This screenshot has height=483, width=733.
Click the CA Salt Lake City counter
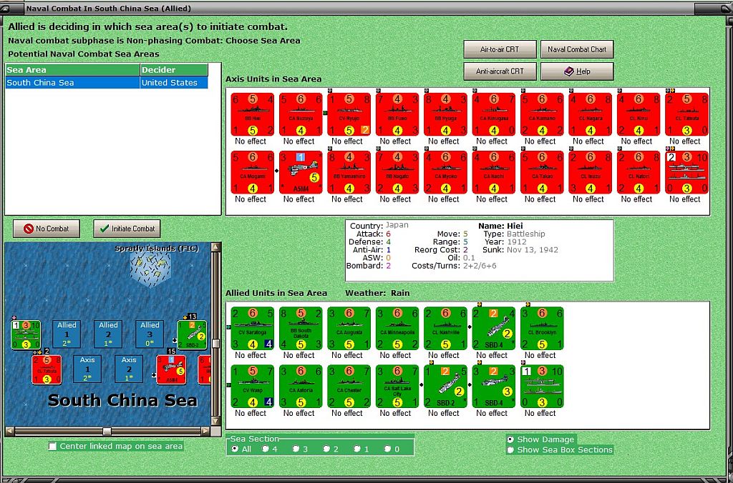pos(397,387)
